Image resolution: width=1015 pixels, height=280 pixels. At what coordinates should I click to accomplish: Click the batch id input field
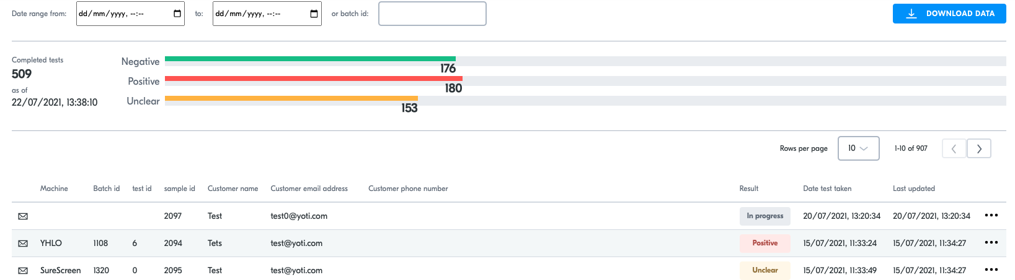432,14
